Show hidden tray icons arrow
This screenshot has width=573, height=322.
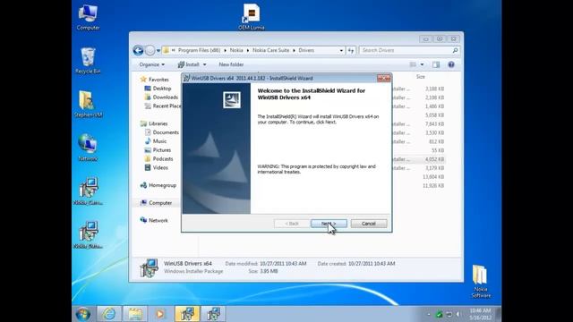[x=429, y=314]
